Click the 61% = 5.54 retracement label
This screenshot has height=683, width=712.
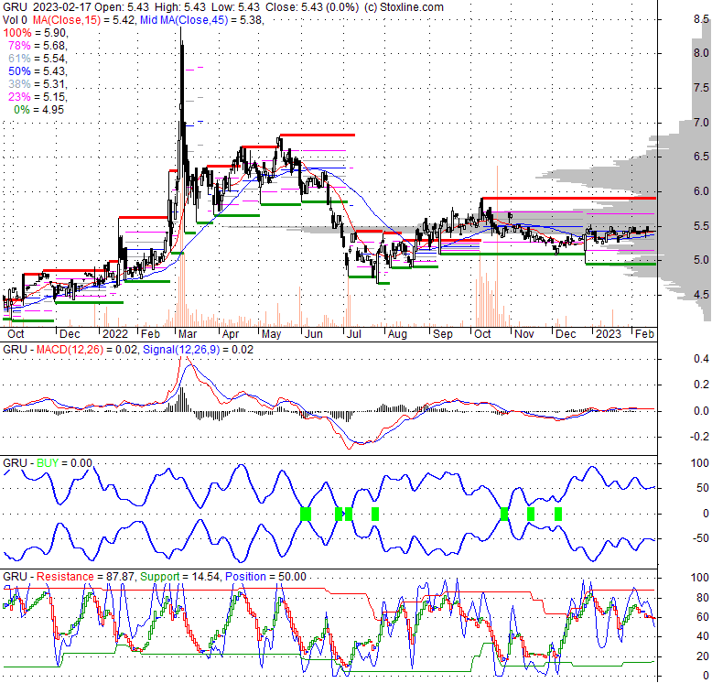pyautogui.click(x=38, y=58)
